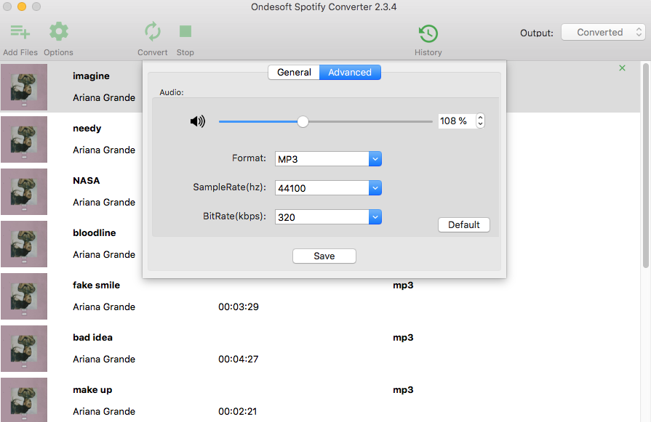This screenshot has height=422, width=651.
Task: Click the mp3 label for fake smile
Action: pos(403,285)
